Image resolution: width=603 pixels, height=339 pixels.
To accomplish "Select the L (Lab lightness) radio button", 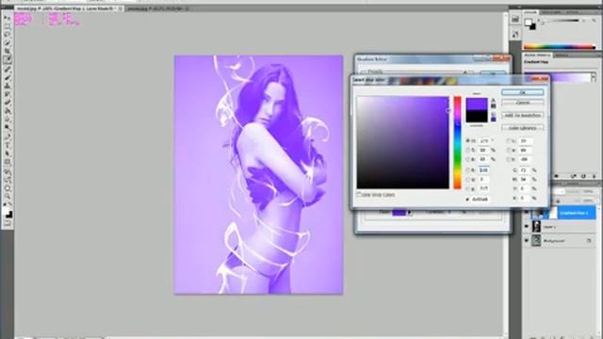I will (x=509, y=141).
